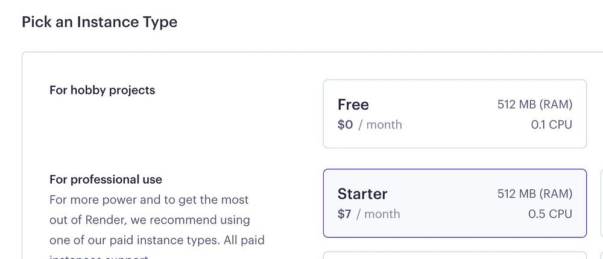Select the Starter instance type card
Viewport: 603px width, 259px height.
pyautogui.click(x=455, y=203)
